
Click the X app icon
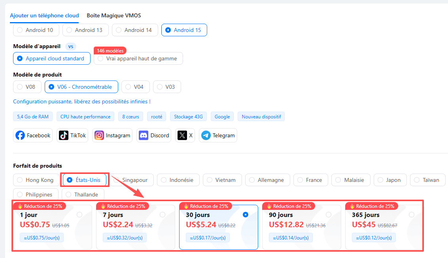click(182, 135)
